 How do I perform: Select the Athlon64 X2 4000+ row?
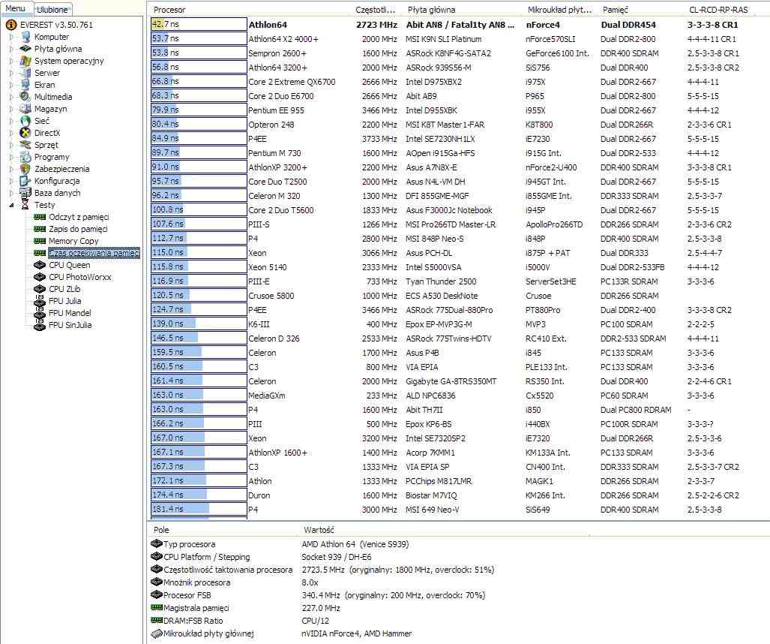coord(459,39)
